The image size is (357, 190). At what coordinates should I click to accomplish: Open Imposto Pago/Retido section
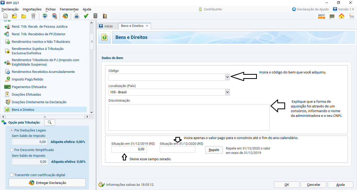click(x=27, y=79)
